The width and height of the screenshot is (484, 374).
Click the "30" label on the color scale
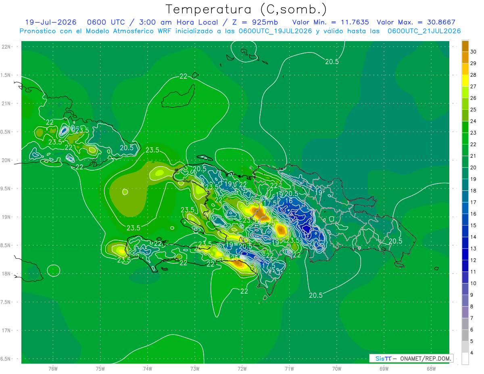click(x=474, y=52)
